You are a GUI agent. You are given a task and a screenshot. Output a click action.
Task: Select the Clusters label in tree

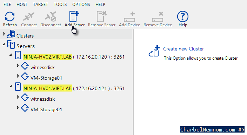click(x=25, y=36)
